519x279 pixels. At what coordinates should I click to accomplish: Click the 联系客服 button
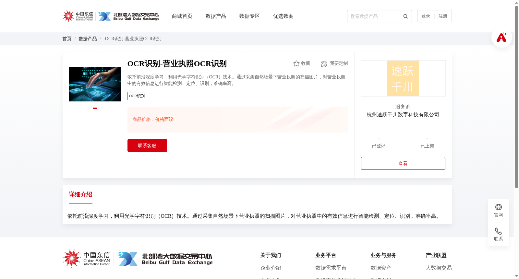(x=147, y=145)
